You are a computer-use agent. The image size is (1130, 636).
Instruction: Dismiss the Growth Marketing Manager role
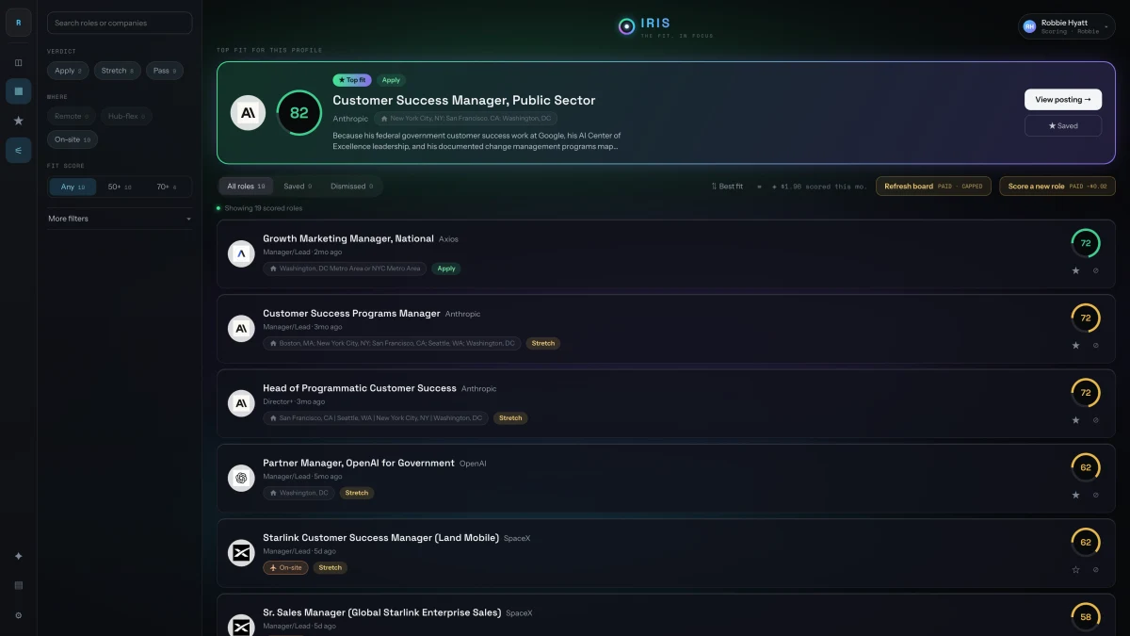[1095, 270]
